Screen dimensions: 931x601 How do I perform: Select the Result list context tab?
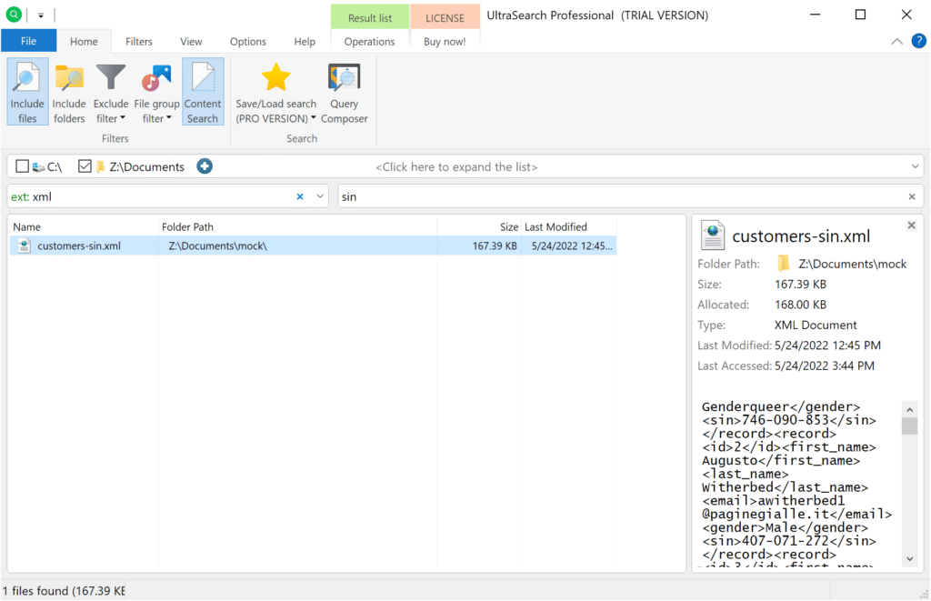click(370, 17)
